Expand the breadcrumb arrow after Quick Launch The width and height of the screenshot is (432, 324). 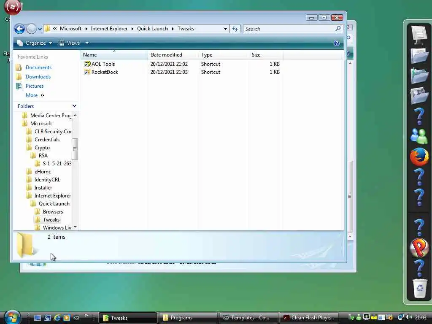tap(173, 29)
